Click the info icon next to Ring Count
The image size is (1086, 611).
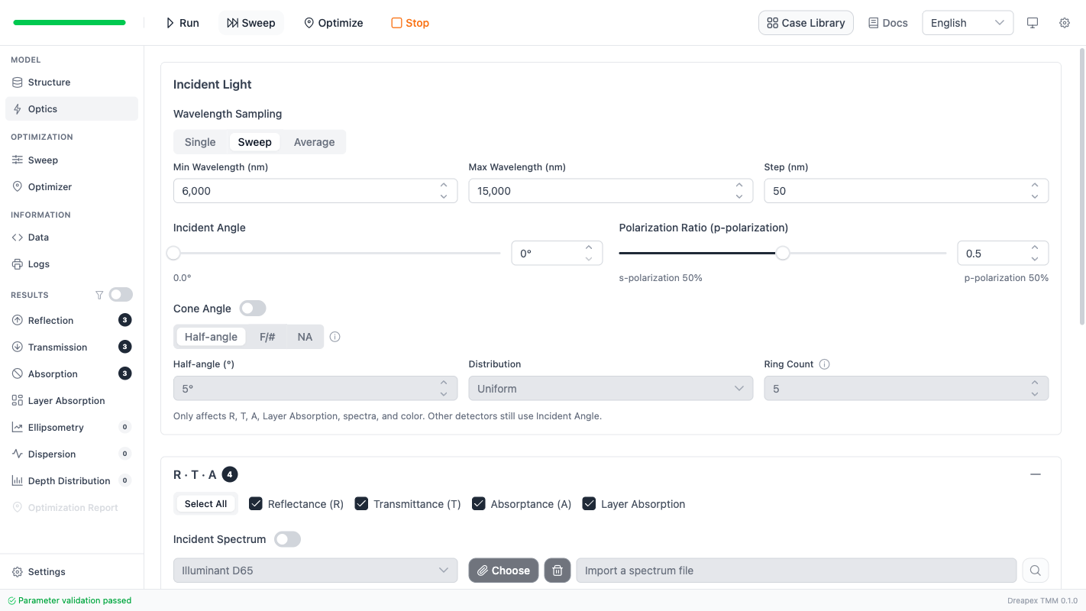pos(824,364)
